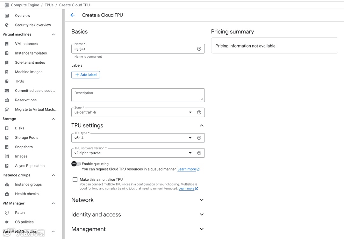Click help icon beside TPU software version
The height and width of the screenshot is (239, 344).
[x=199, y=153]
